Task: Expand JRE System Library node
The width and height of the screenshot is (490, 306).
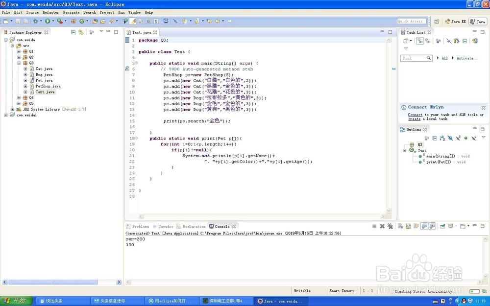Action: pos(13,109)
